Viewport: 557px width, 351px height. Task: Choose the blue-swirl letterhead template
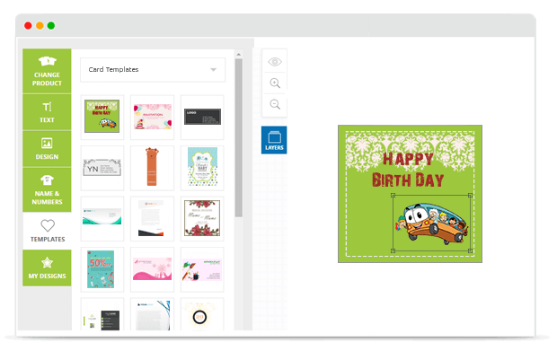[153, 314]
